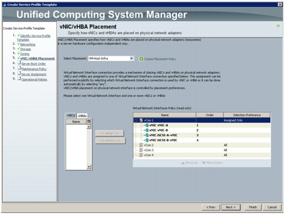
Task: Go to the Next wizard page
Action: 231,207
